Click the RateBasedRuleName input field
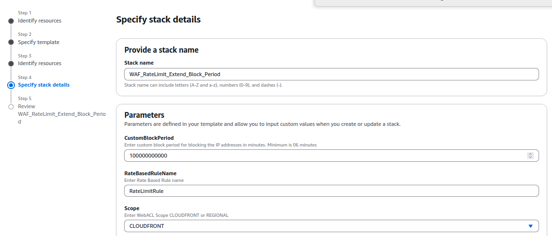The height and width of the screenshot is (236, 552). coord(331,191)
